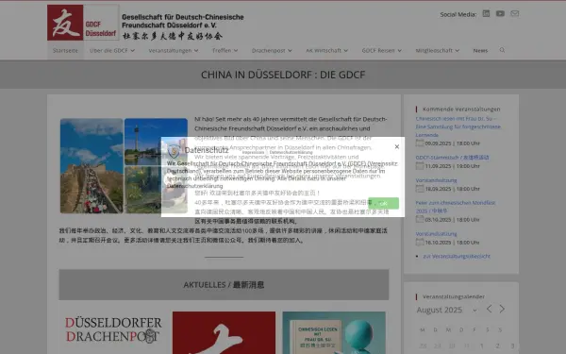Go to next month in Veranstaltungskalender
Screen dimensions: 566x354
(x=502, y=309)
